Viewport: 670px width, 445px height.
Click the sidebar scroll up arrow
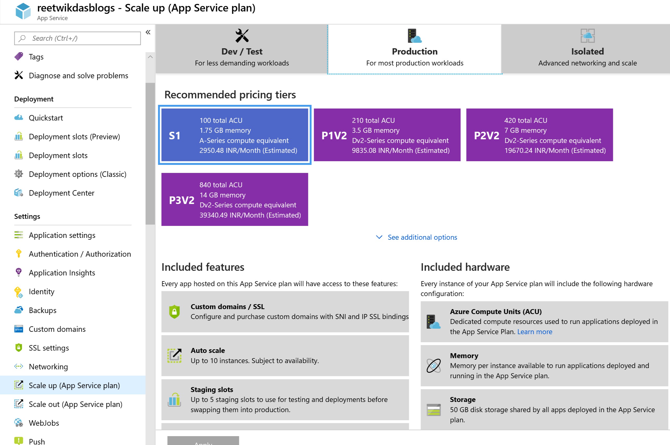(150, 57)
